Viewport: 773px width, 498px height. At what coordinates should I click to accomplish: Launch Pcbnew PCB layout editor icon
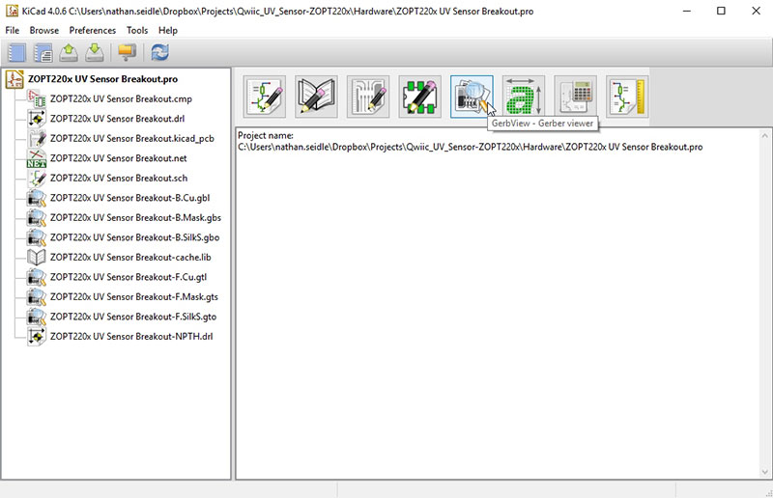(368, 97)
